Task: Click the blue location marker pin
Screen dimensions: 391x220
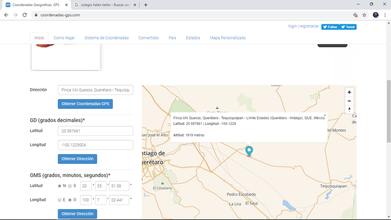Action: (x=249, y=151)
